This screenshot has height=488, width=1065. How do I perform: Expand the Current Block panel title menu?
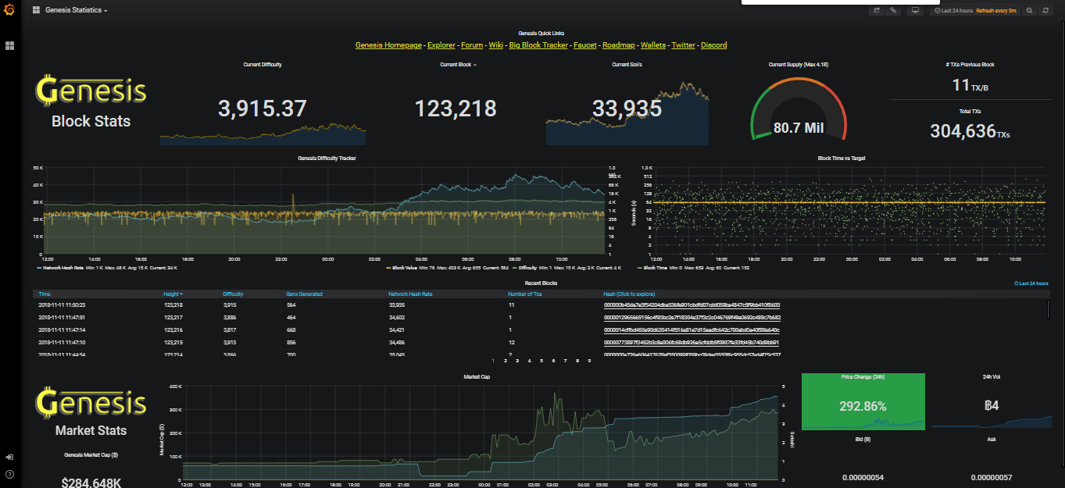coord(458,65)
